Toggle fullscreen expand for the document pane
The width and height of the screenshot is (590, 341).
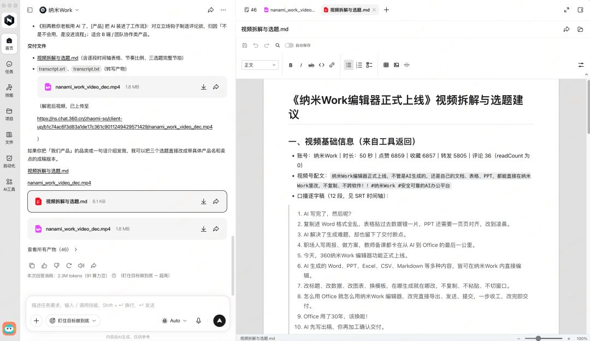click(x=567, y=10)
